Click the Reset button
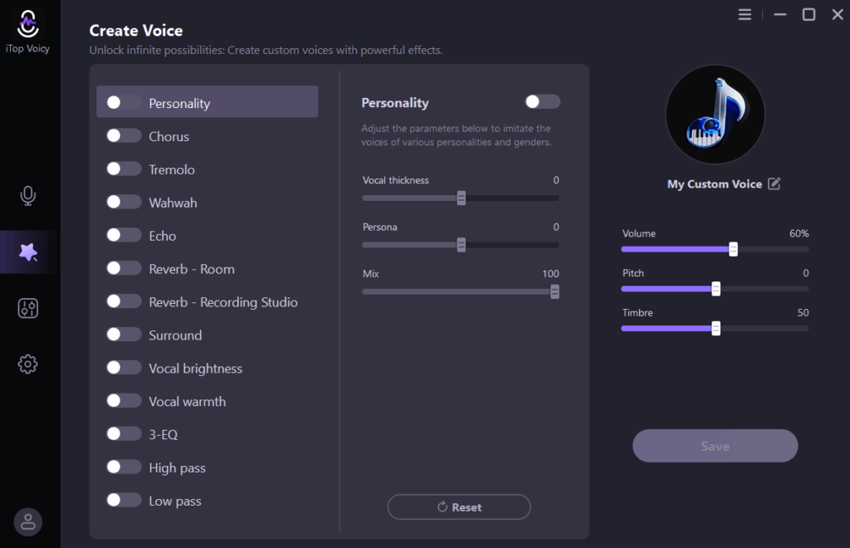Screen dimensions: 850x548 coord(459,507)
